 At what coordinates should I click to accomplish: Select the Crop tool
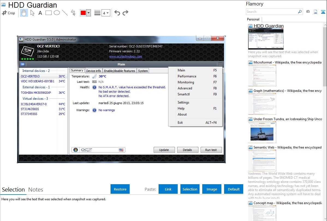click(8, 13)
